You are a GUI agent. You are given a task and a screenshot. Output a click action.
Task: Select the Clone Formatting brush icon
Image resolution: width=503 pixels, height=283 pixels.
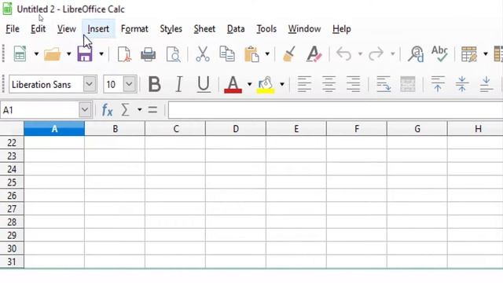[289, 54]
